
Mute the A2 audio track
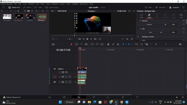(x=70, y=82)
